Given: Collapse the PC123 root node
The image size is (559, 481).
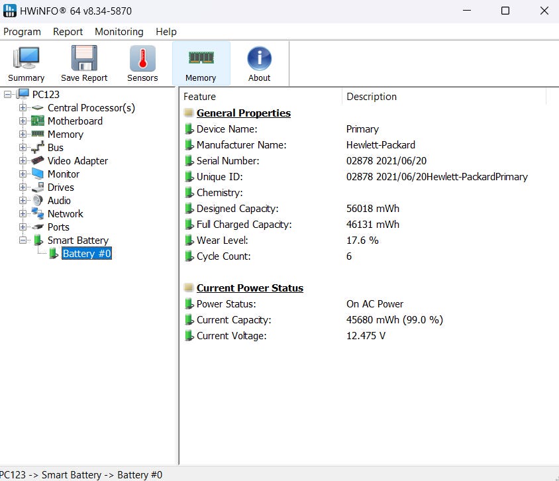Looking at the screenshot, I should [8, 95].
